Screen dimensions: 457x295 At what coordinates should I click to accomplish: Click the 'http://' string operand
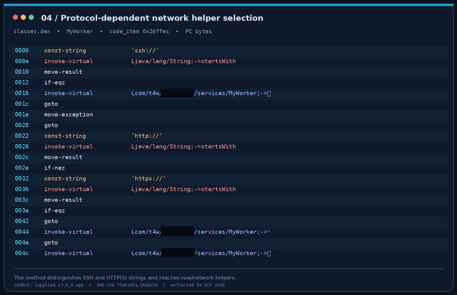[147, 136]
